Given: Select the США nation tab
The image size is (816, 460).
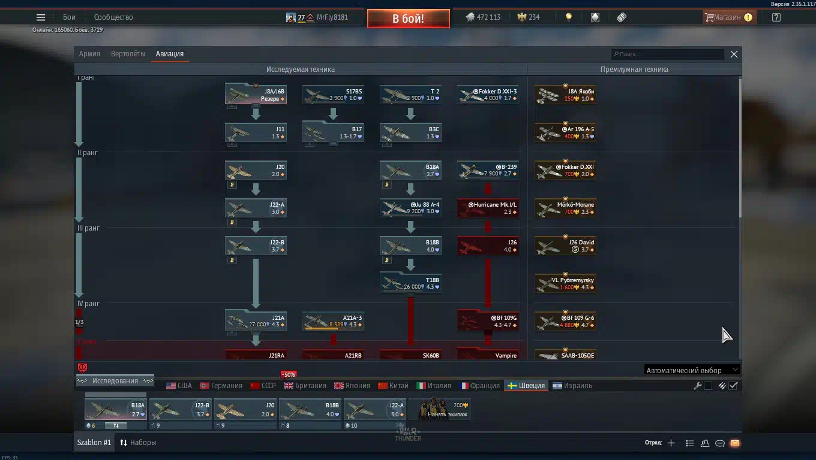Looking at the screenshot, I should [x=179, y=386].
